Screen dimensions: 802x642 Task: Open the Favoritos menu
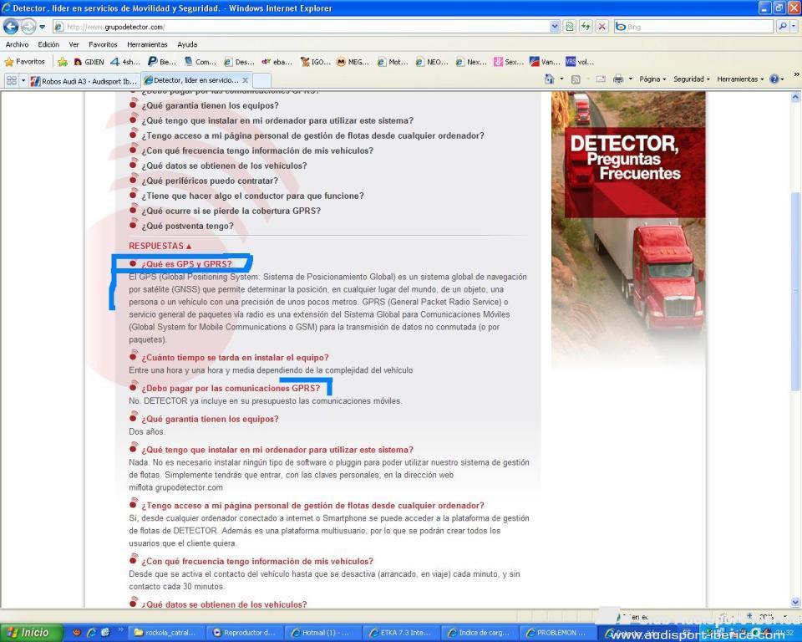[x=103, y=44]
